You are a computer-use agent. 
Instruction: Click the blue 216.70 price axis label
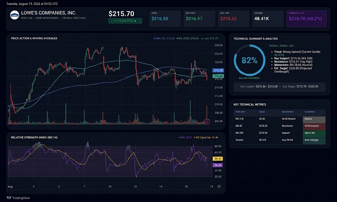(x=218, y=70)
